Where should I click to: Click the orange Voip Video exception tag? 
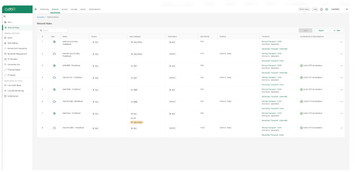137,122
